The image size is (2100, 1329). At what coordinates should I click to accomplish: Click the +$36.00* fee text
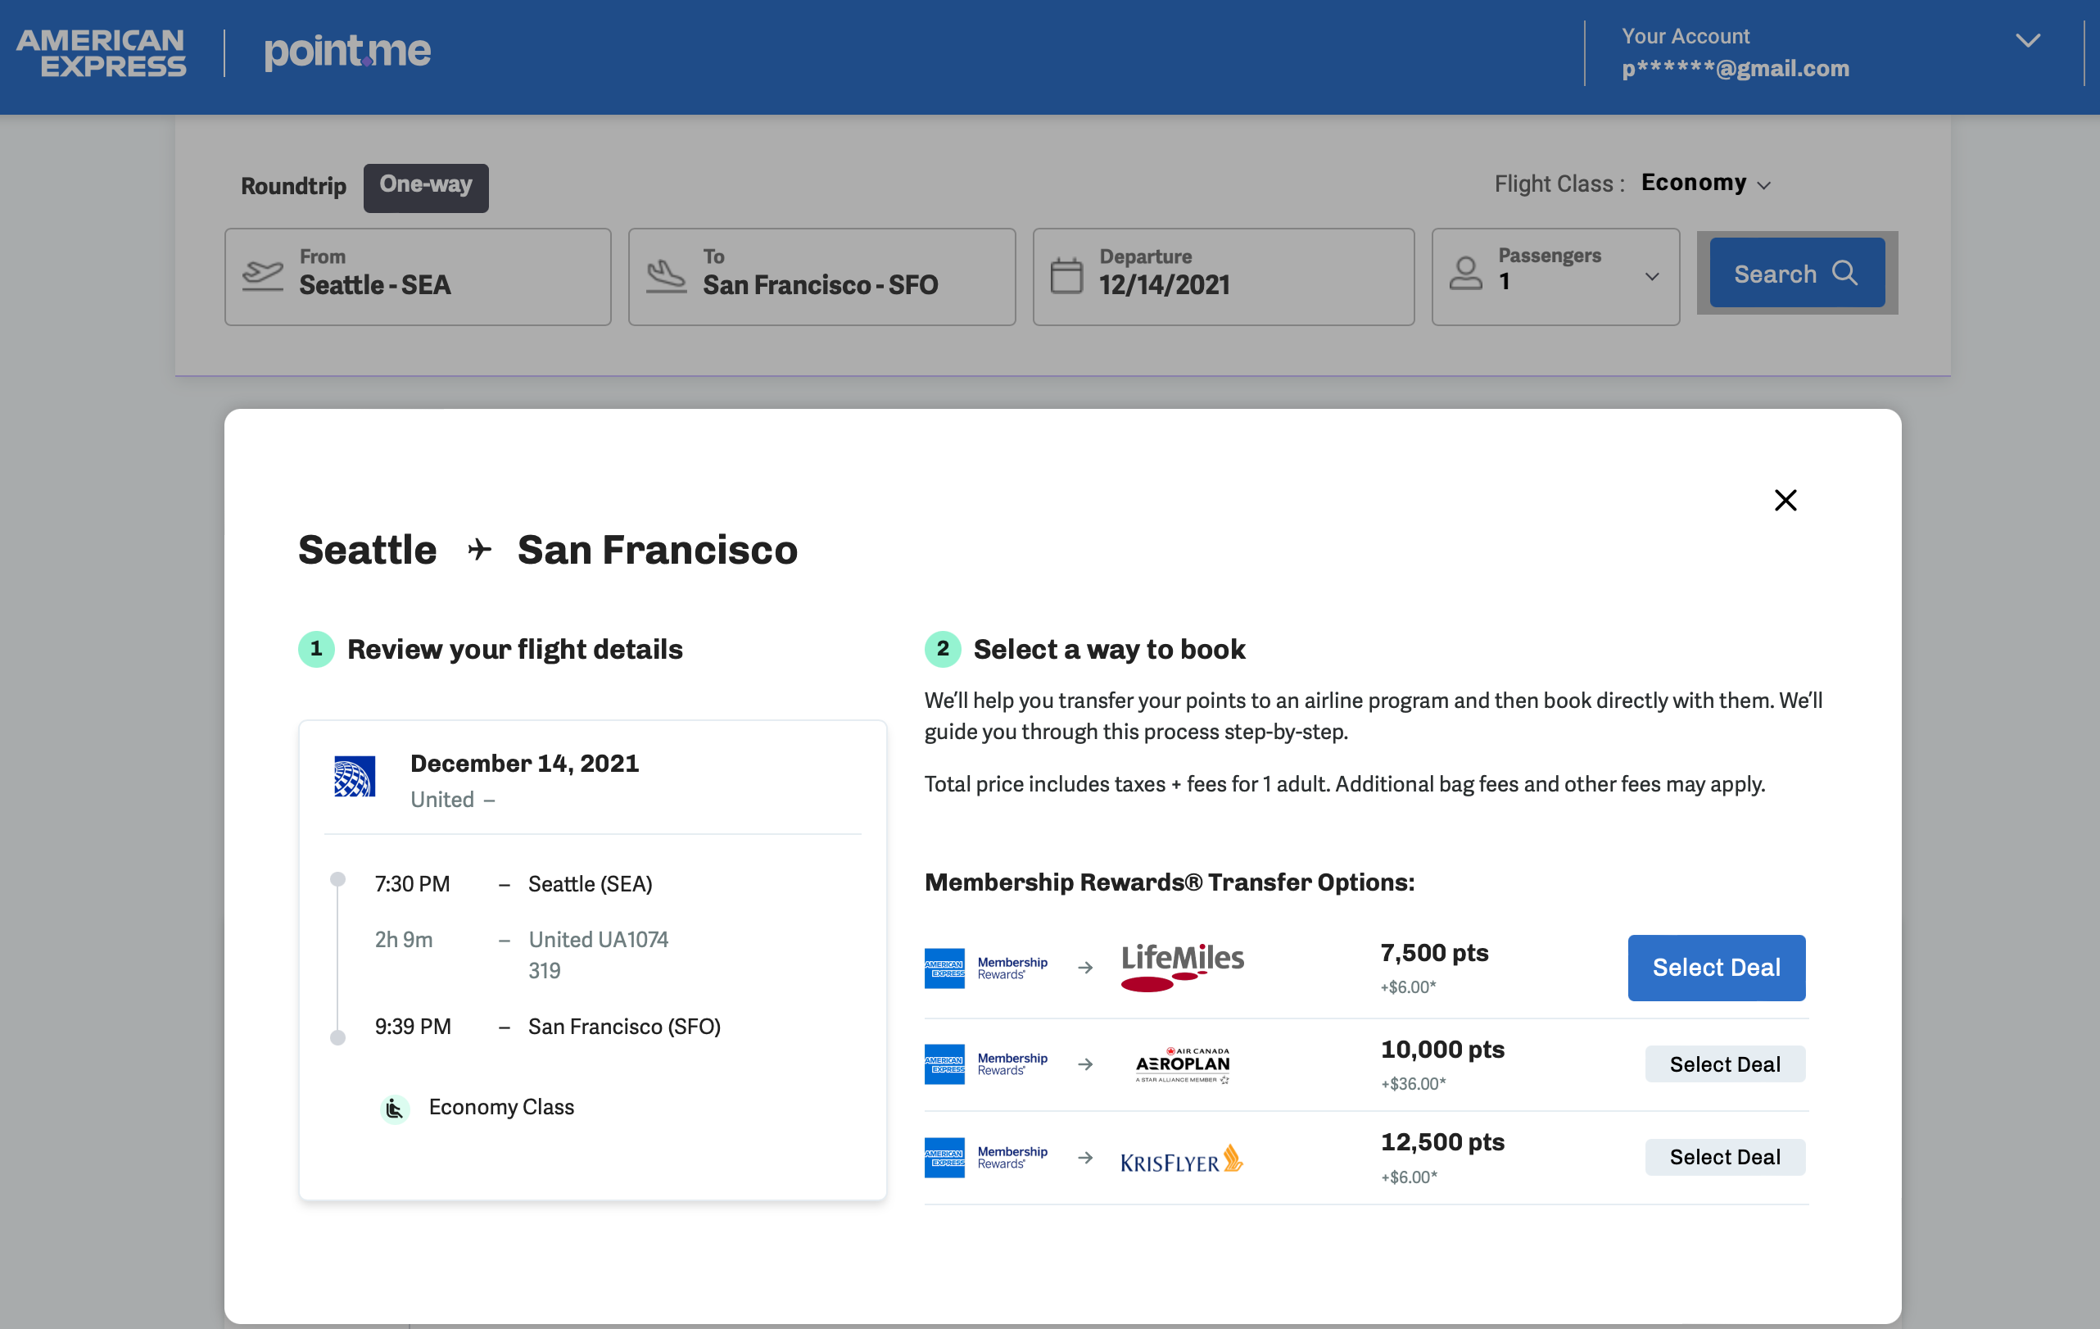[1413, 1084]
